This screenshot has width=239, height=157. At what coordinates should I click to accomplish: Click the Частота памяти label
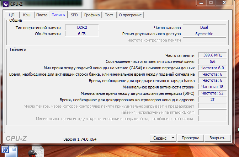pos(180,55)
